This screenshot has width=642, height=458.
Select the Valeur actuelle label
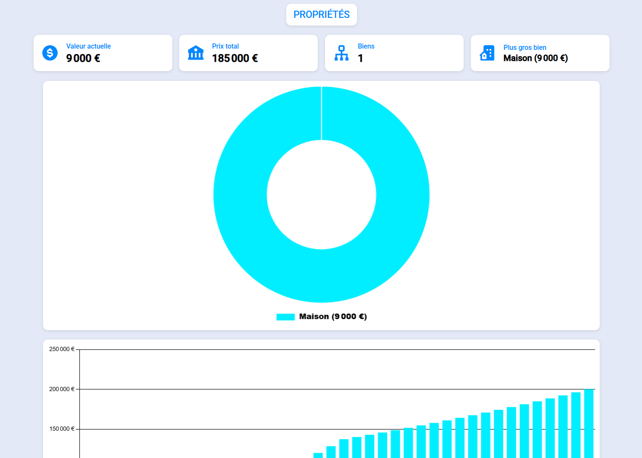click(x=88, y=46)
